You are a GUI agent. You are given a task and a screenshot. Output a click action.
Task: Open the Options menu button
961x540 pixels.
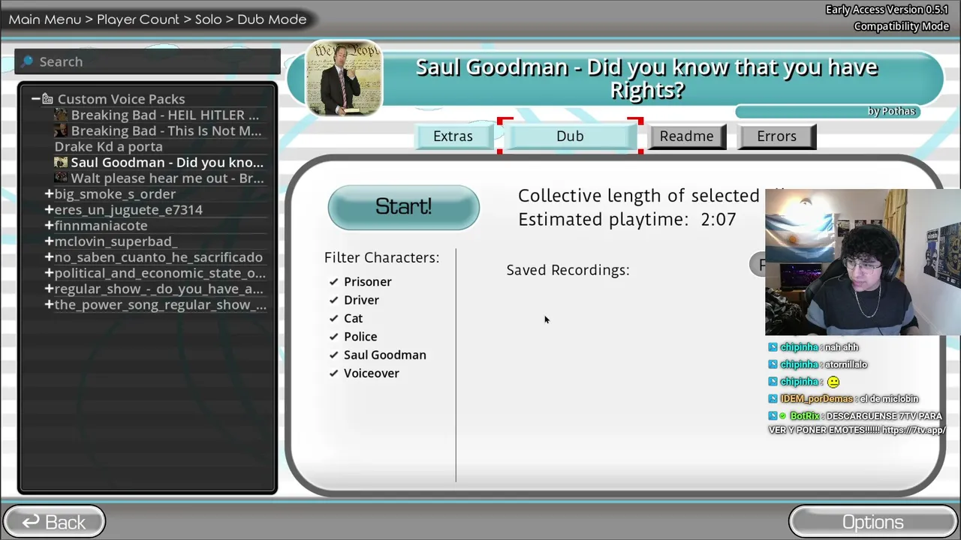pyautogui.click(x=872, y=522)
